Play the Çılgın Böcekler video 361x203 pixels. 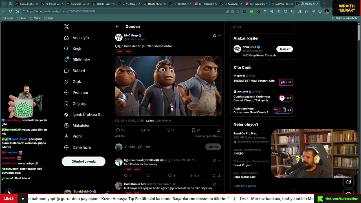[x=168, y=86]
